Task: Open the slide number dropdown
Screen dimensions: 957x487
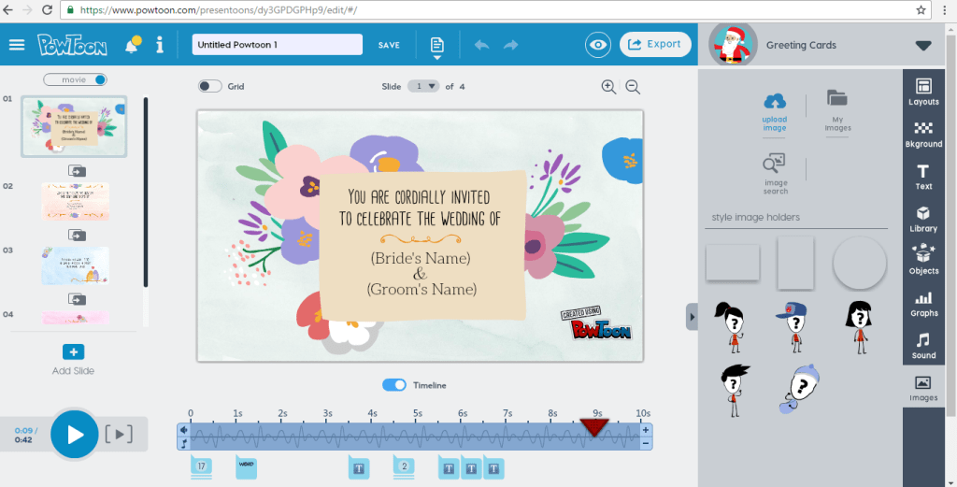Action: pyautogui.click(x=423, y=87)
